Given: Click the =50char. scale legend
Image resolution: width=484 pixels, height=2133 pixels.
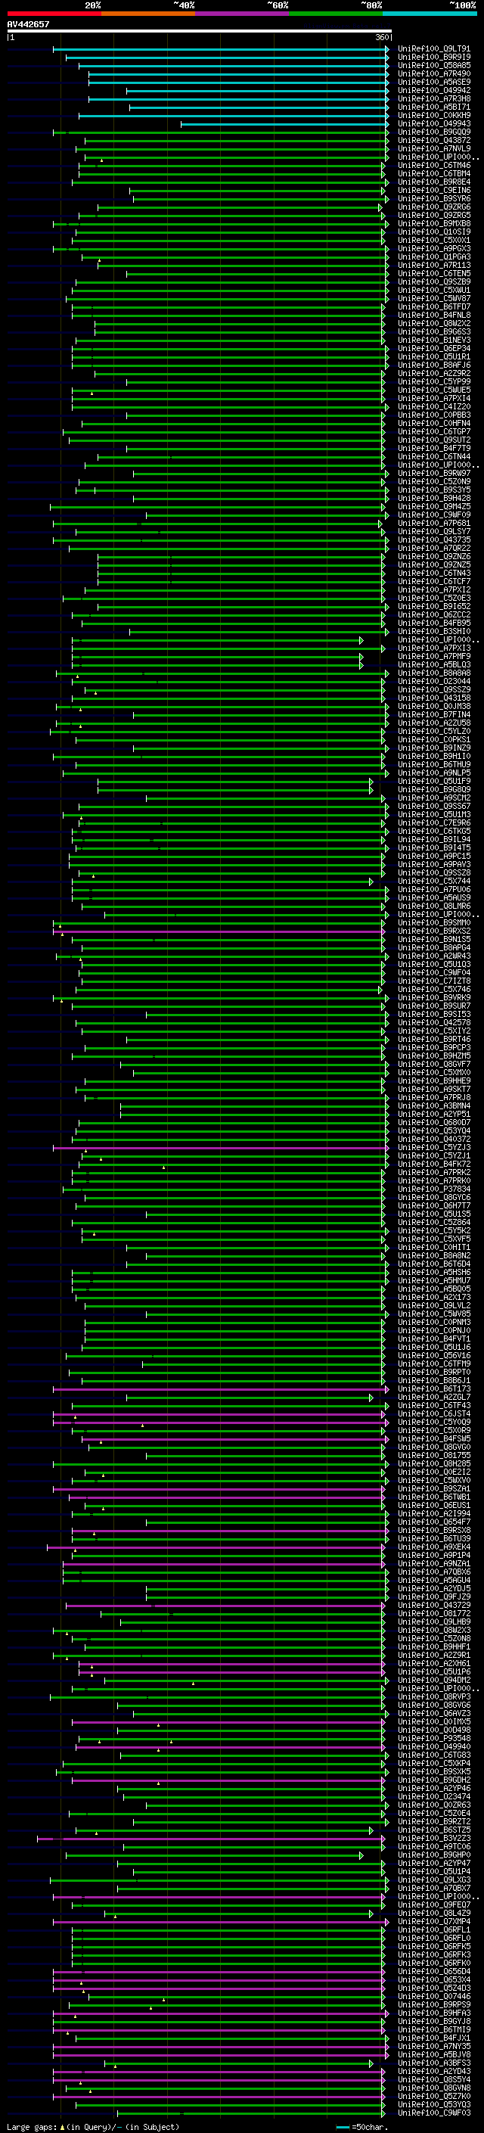Looking at the screenshot, I should pos(361,2127).
